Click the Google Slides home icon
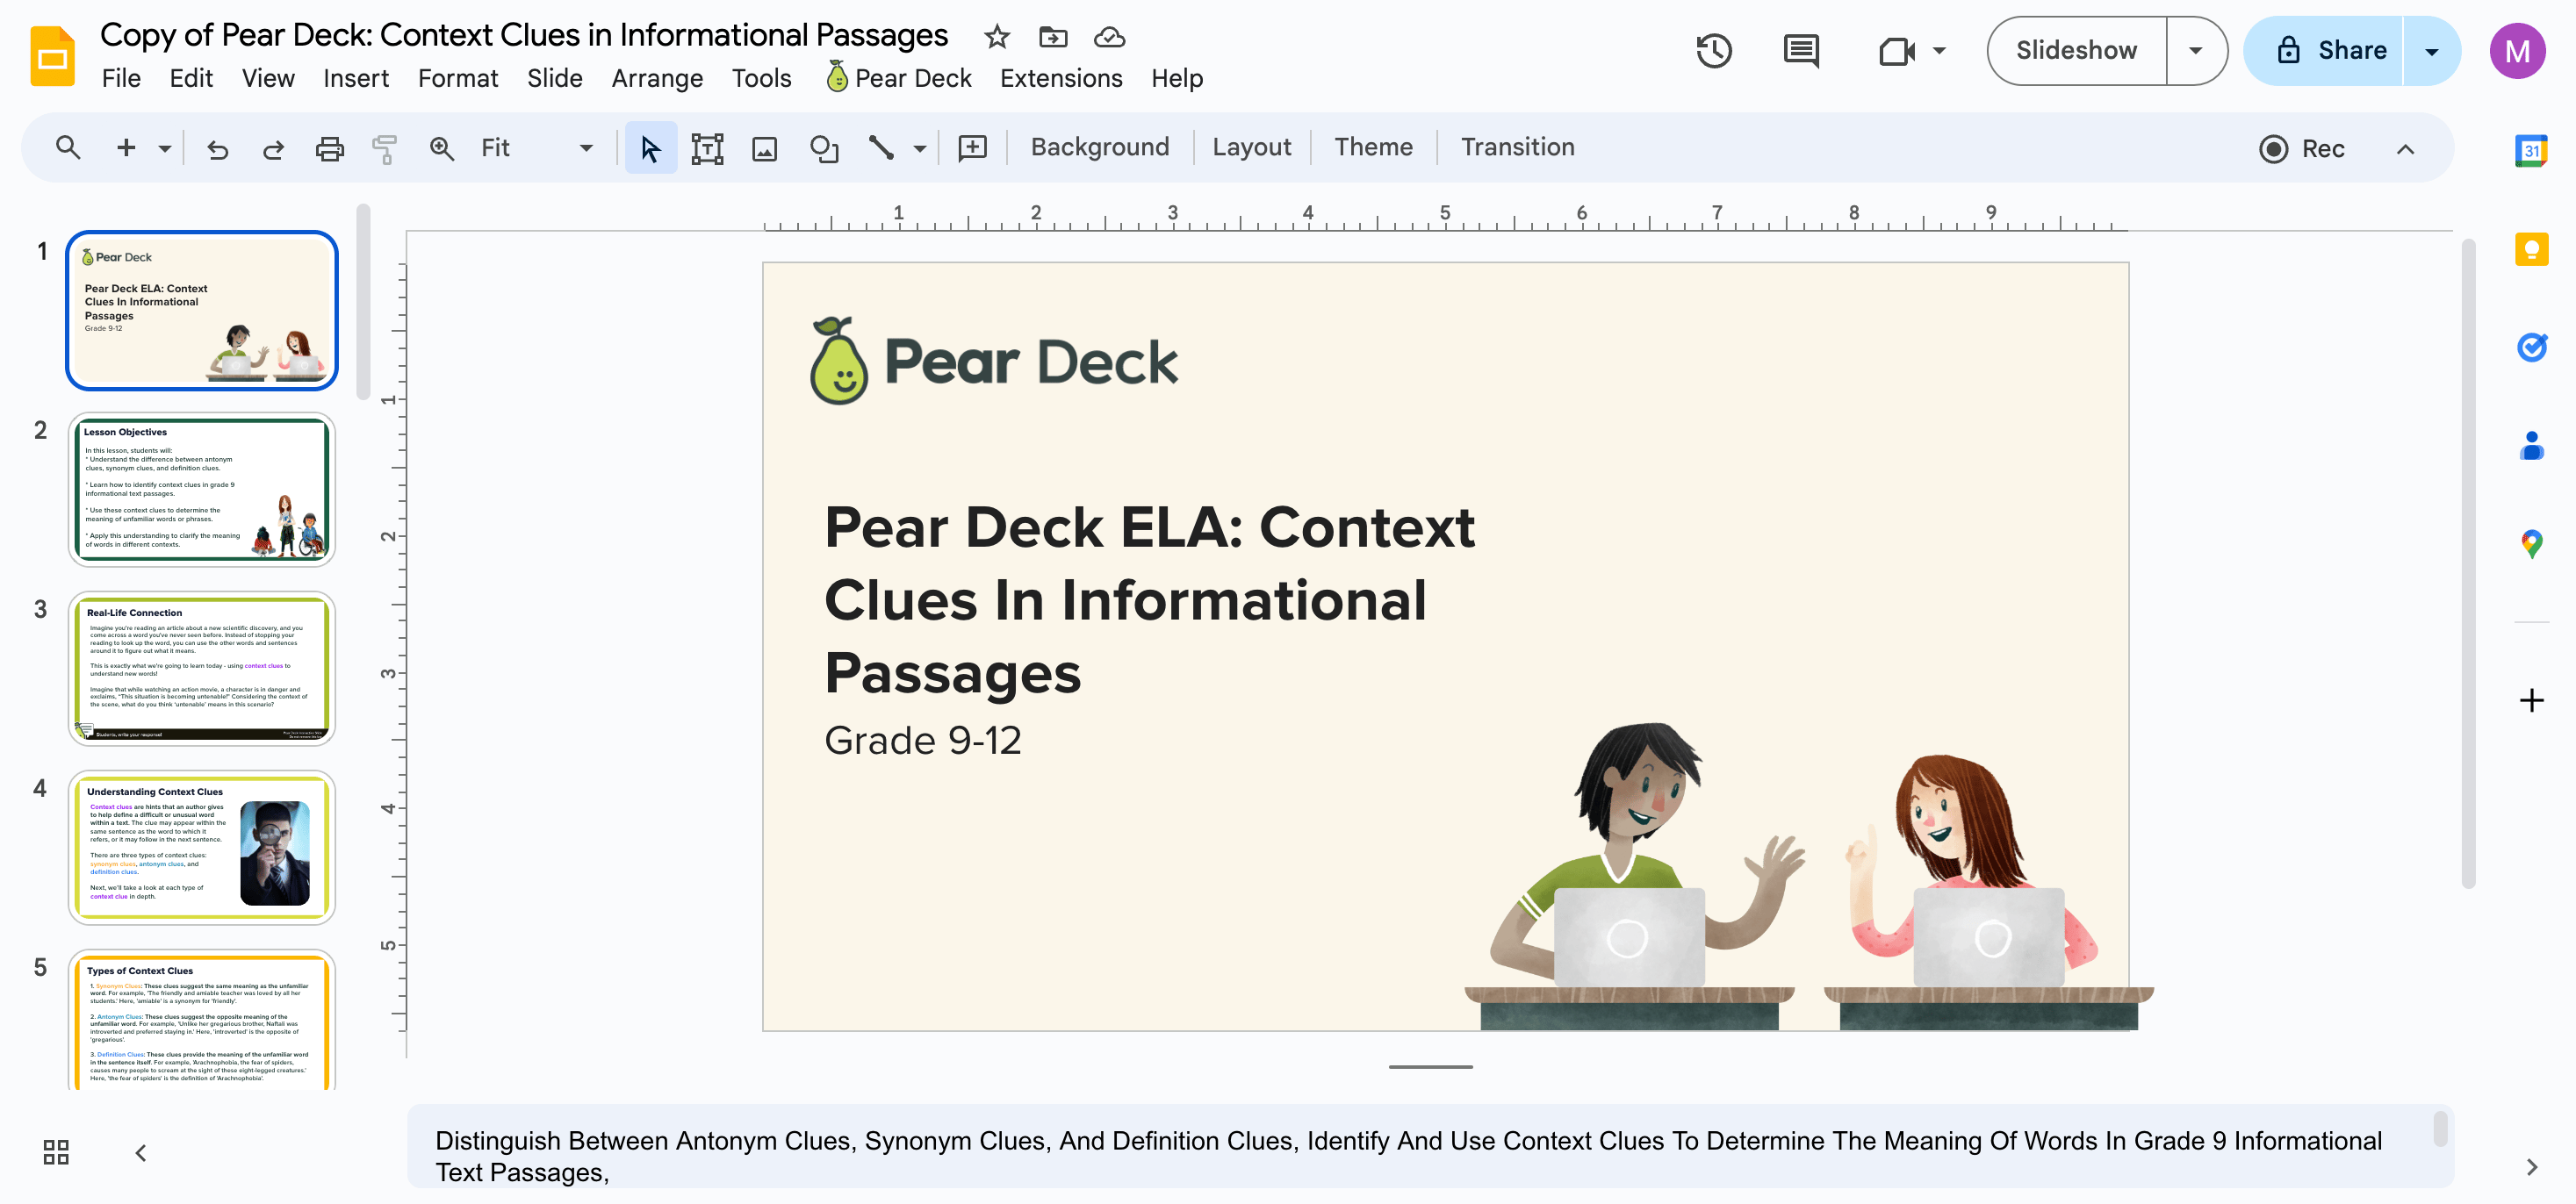The width and height of the screenshot is (2576, 1204). click(52, 56)
